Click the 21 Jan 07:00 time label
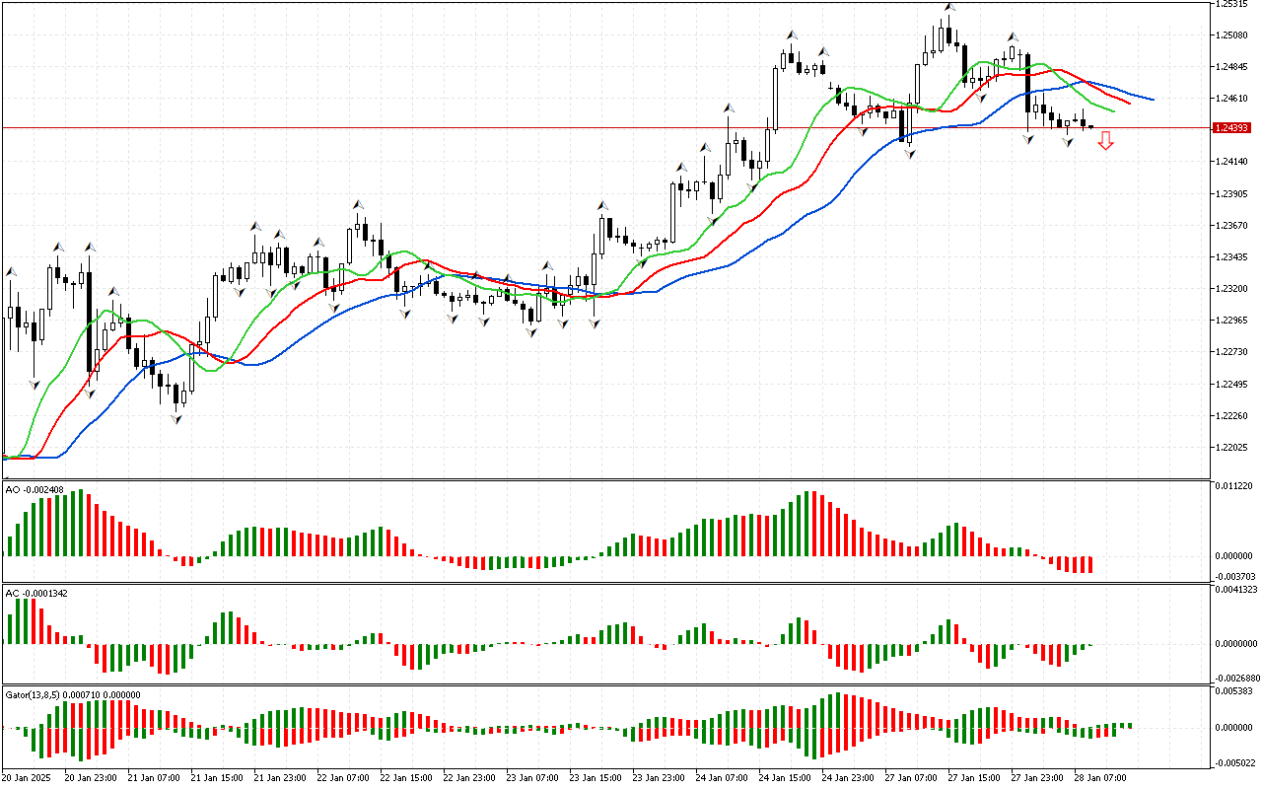 tap(154, 777)
